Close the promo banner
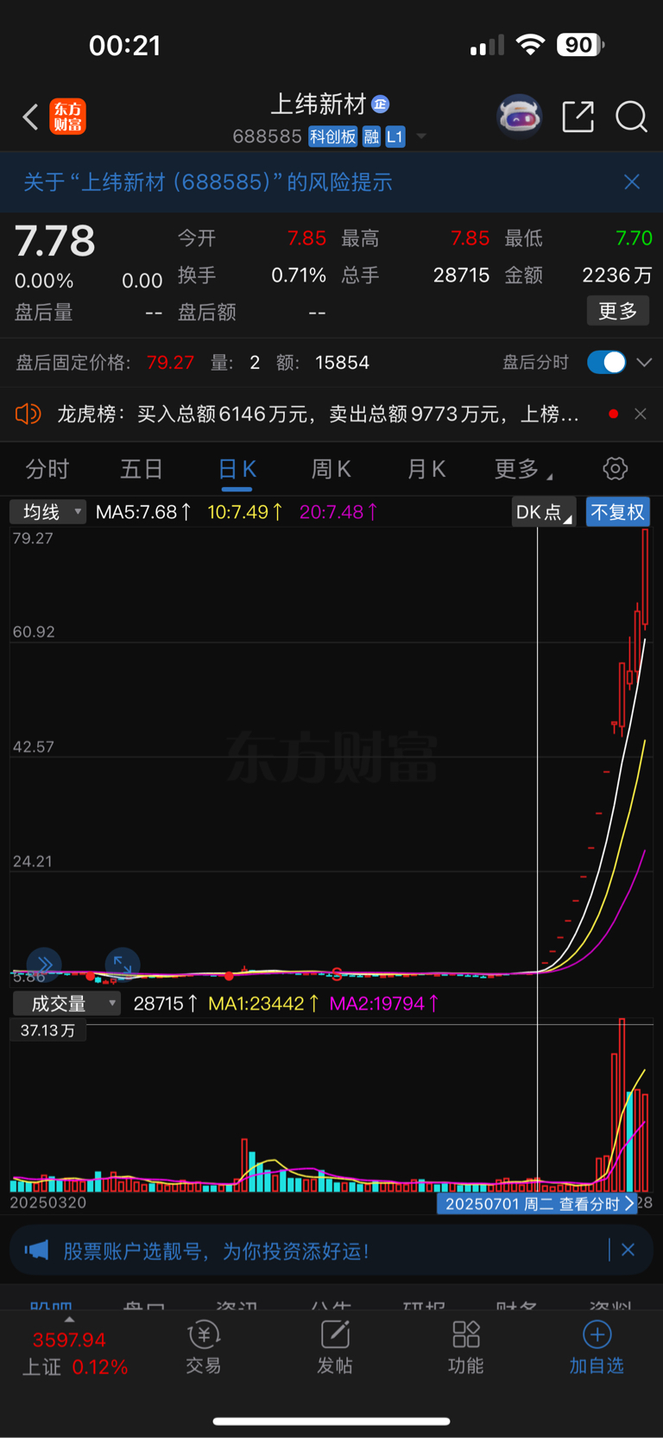The image size is (663, 1438). click(x=628, y=1250)
